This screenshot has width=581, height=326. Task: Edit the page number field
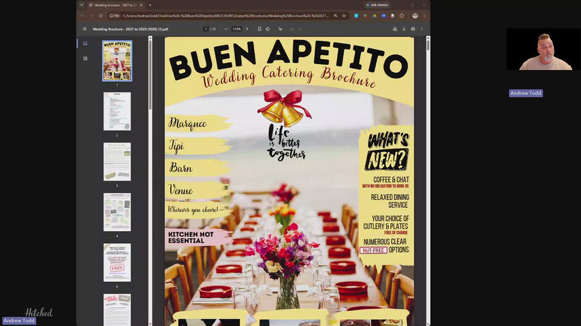pos(206,29)
